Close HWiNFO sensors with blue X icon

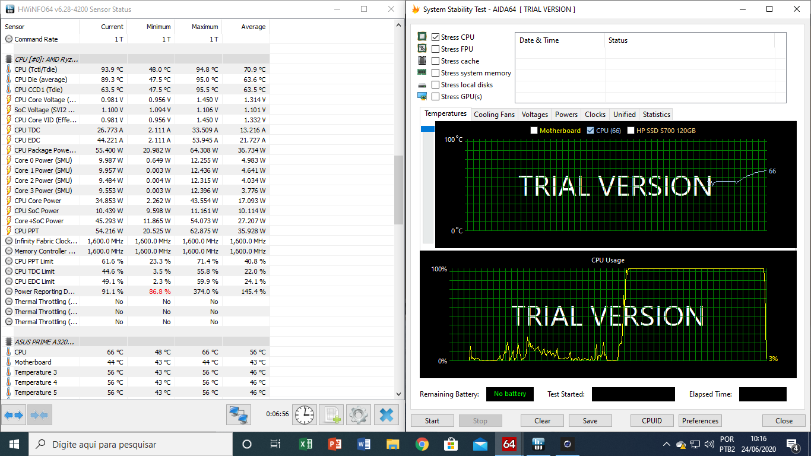(x=387, y=414)
